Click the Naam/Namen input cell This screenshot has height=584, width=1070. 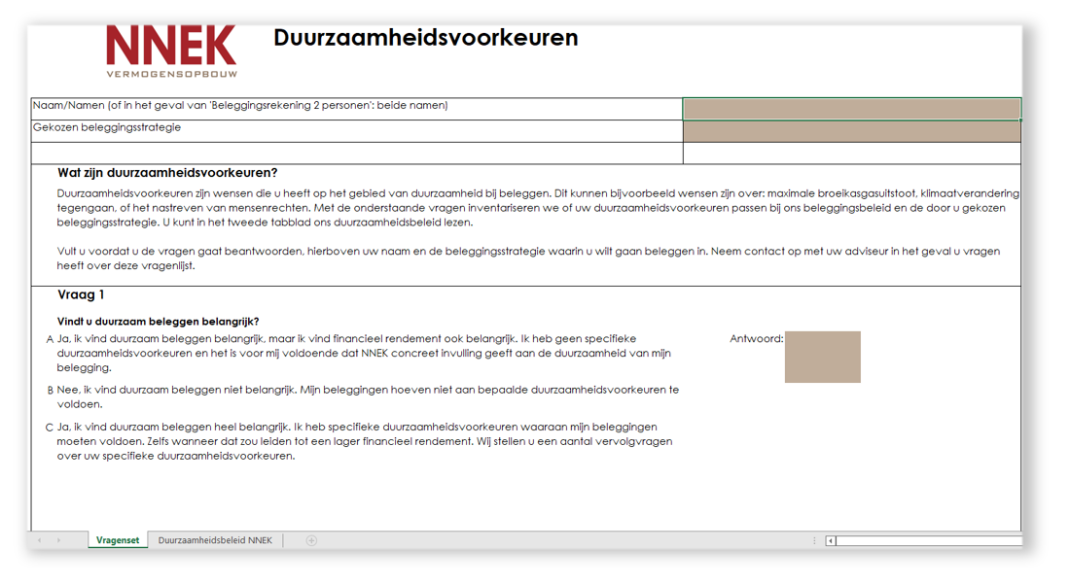tap(854, 108)
